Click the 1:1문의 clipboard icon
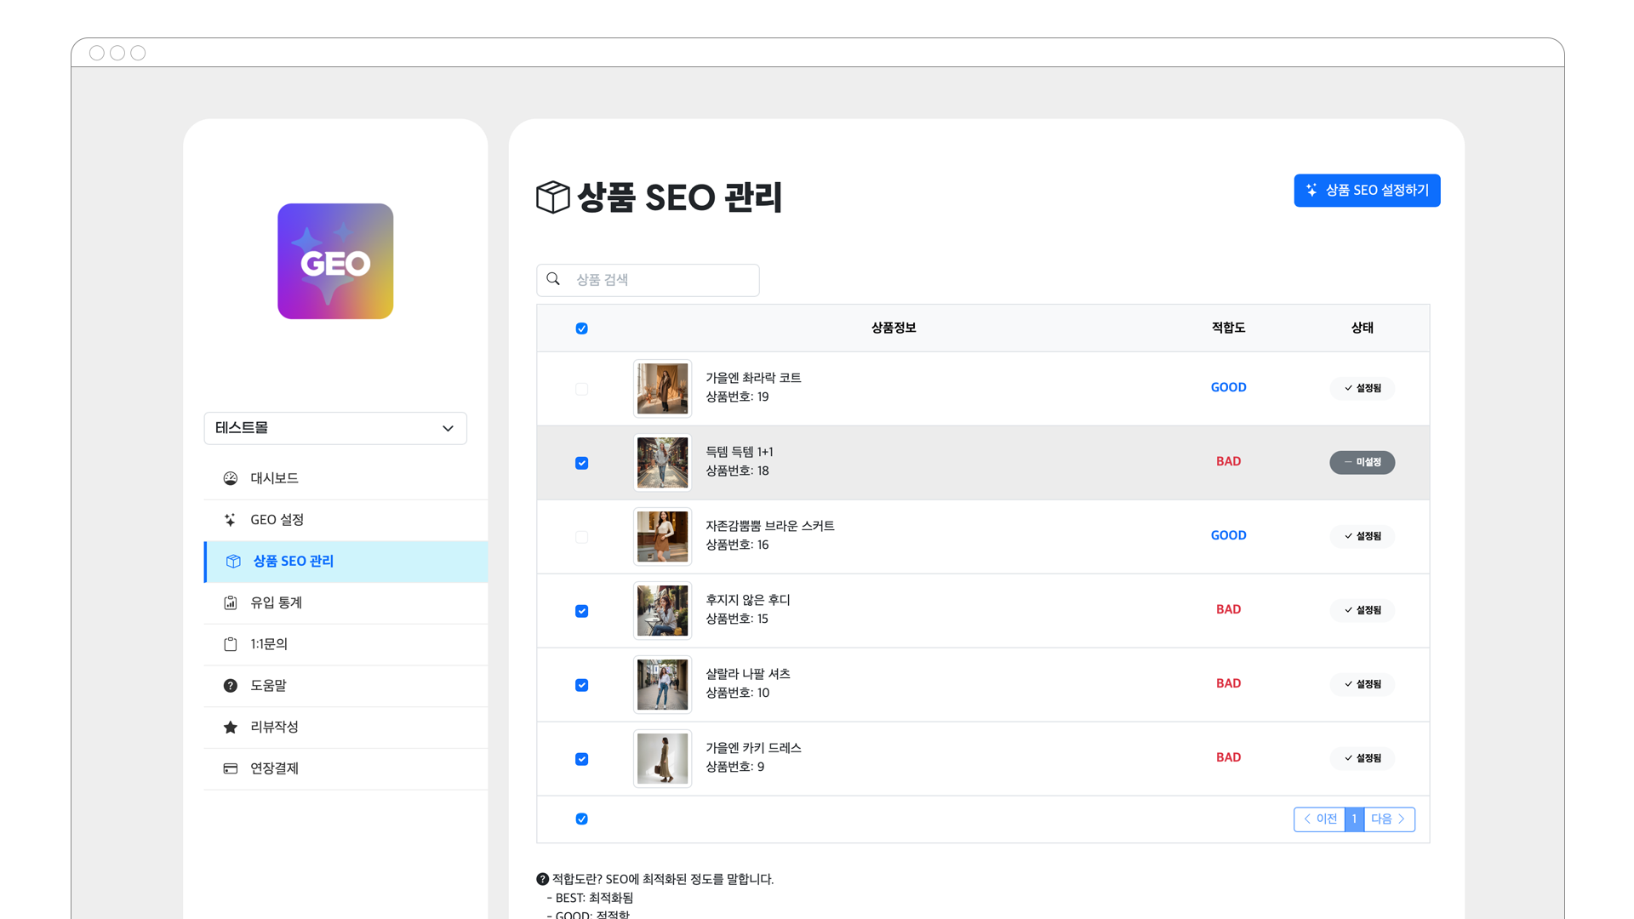This screenshot has width=1634, height=919. pos(230,644)
